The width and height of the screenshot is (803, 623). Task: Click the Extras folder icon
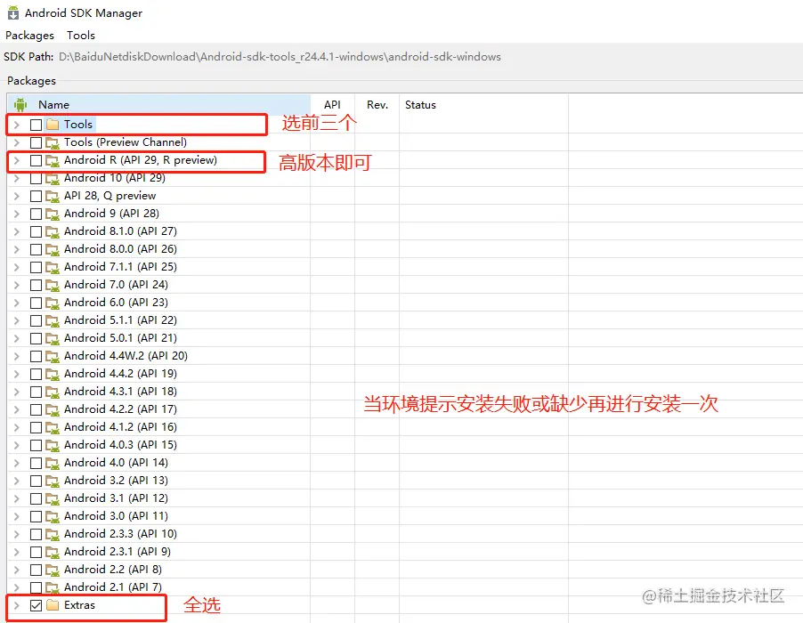(x=53, y=605)
